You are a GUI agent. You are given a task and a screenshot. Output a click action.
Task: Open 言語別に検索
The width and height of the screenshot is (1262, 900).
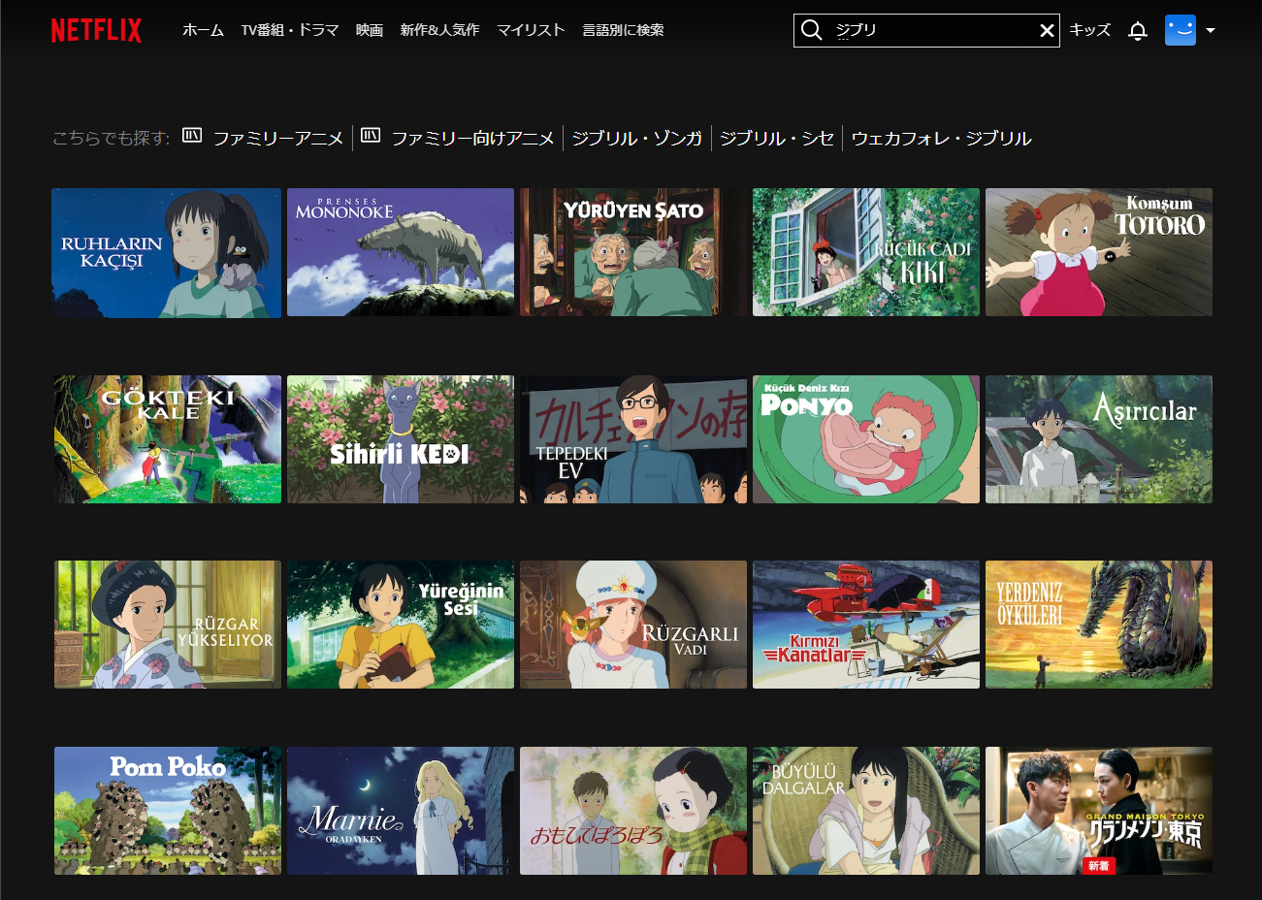(623, 30)
